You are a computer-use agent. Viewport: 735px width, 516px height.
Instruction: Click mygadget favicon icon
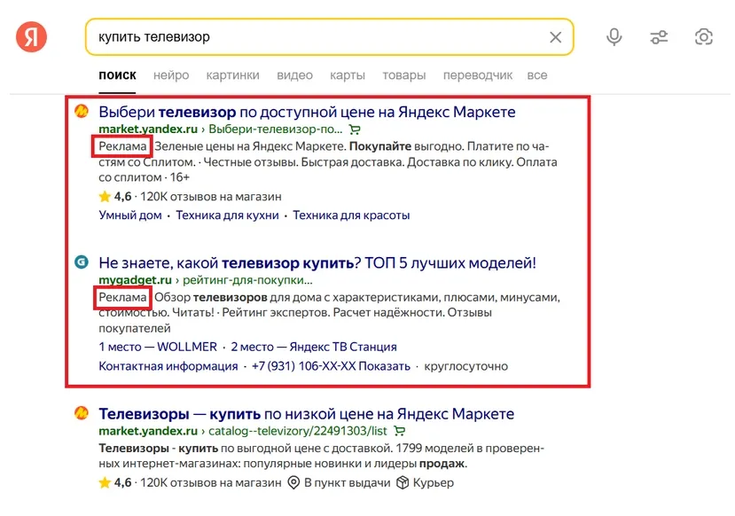[82, 262]
